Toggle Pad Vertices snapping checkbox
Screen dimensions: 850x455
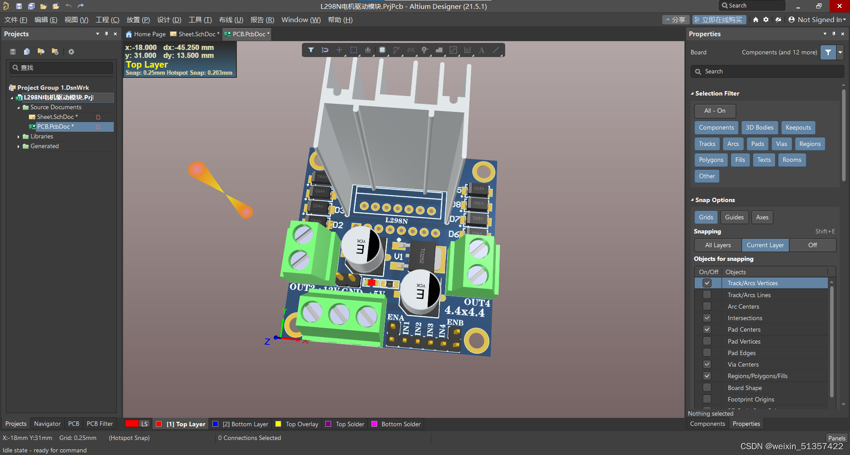click(707, 341)
